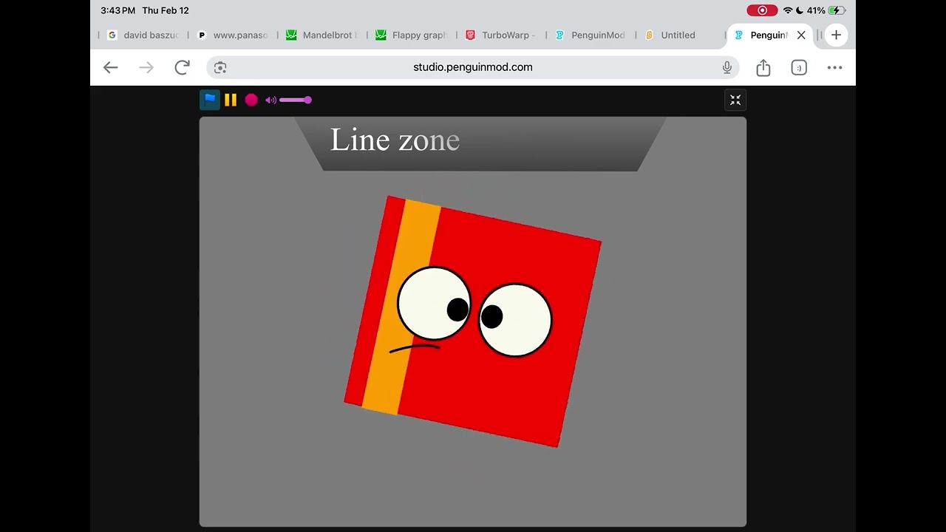Switch to the TurboWarp tab
Viewport: 946px width, 532px height.
point(500,35)
